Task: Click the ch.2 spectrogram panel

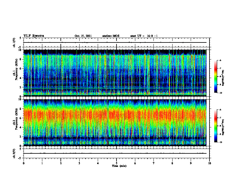Action: pyautogui.click(x=115, y=123)
